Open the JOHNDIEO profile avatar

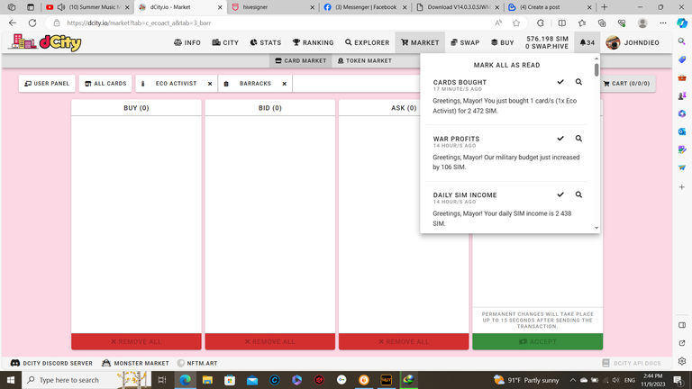click(613, 43)
